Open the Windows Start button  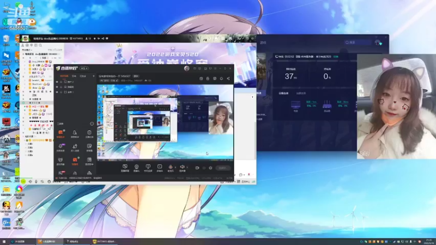[4, 241]
